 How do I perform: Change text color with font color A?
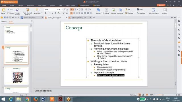coord(59,13)
